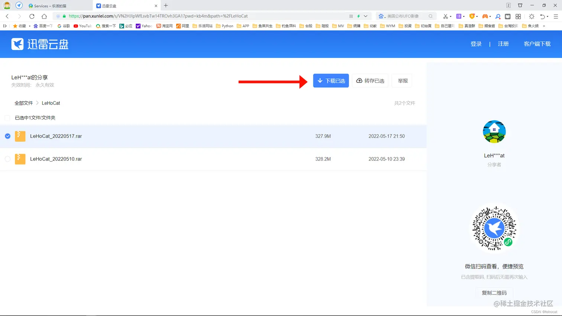Click the browser back arrow

coord(7,16)
